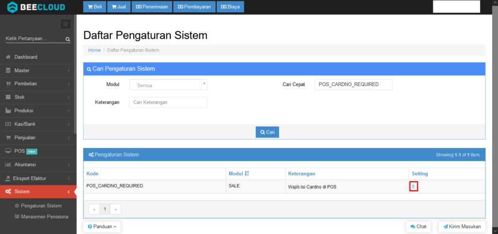Click the Sistem gears icon

pos(9,191)
